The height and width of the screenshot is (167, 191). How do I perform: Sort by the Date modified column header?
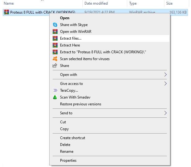click(x=96, y=3)
